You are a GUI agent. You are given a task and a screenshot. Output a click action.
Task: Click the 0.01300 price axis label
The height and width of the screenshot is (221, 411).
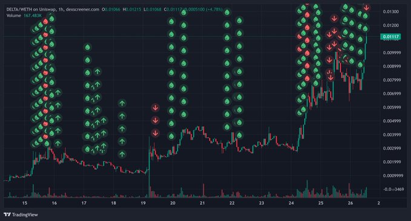click(391, 11)
